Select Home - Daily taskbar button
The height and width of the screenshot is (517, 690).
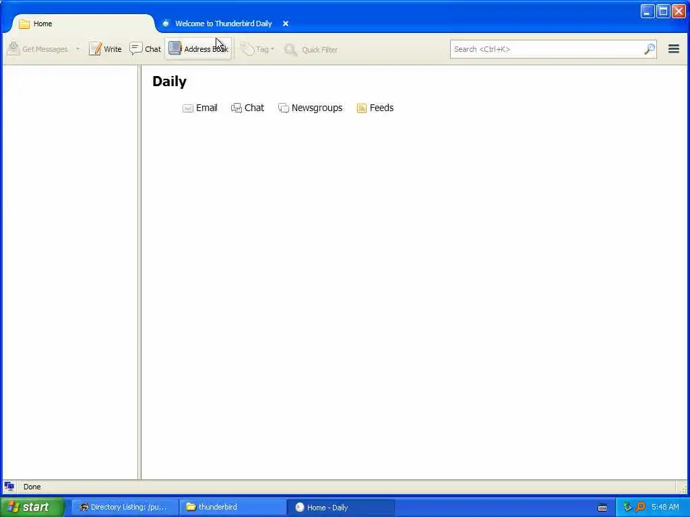[x=341, y=507]
